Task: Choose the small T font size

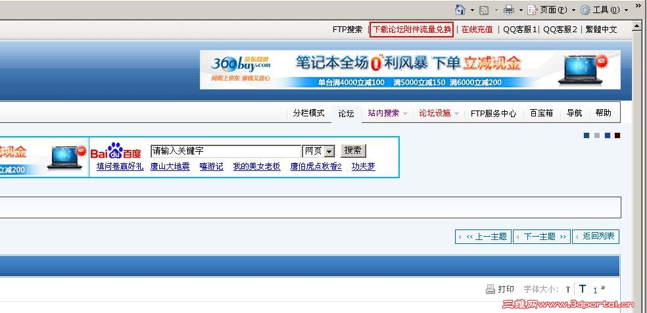Action: [x=568, y=289]
